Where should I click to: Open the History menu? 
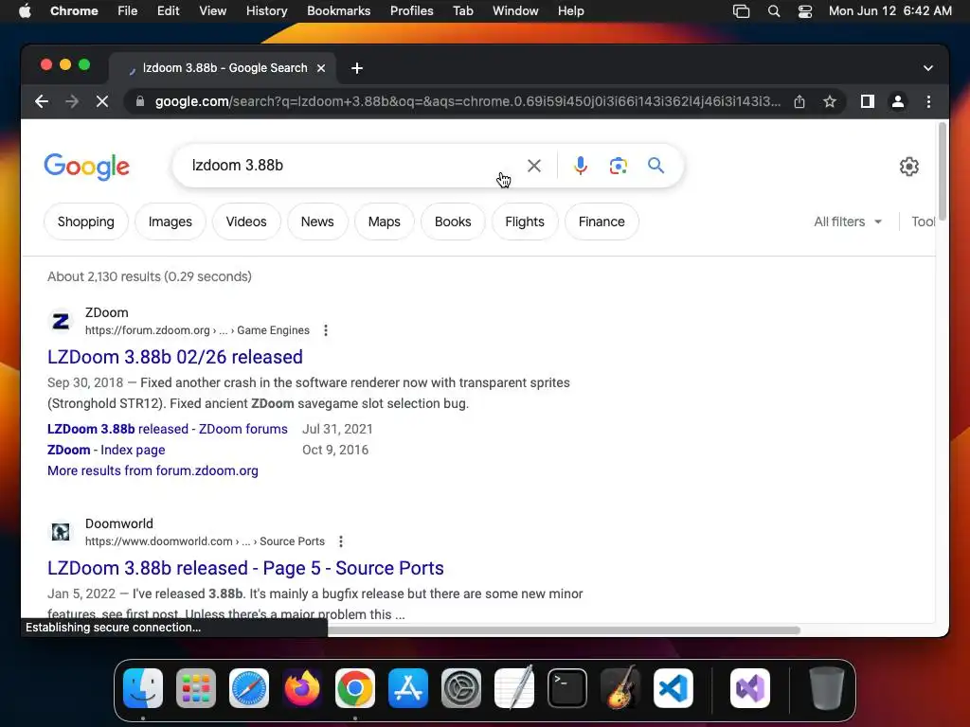click(x=266, y=11)
